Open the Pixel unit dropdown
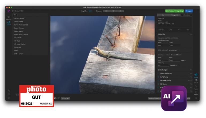Screen dimensions: 206x118 click(183, 60)
